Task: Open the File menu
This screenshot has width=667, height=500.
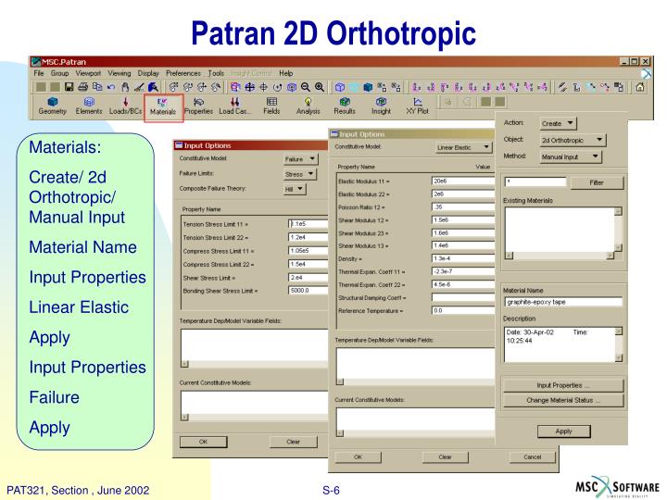Action: click(39, 73)
